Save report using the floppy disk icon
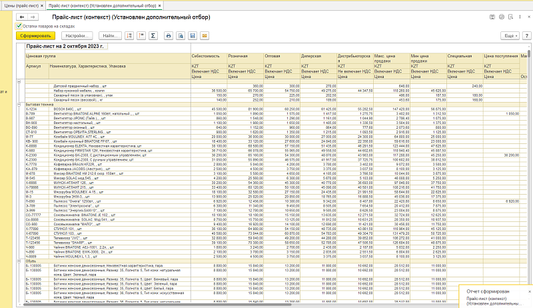Image resolution: width=533 pixels, height=308 pixels. pos(193,35)
